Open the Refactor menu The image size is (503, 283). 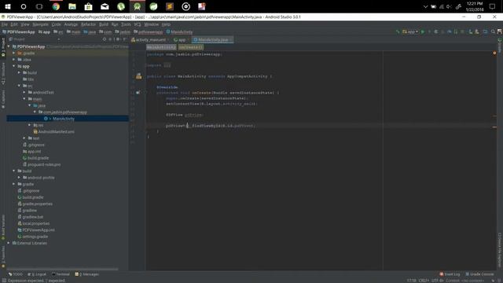[x=88, y=24]
